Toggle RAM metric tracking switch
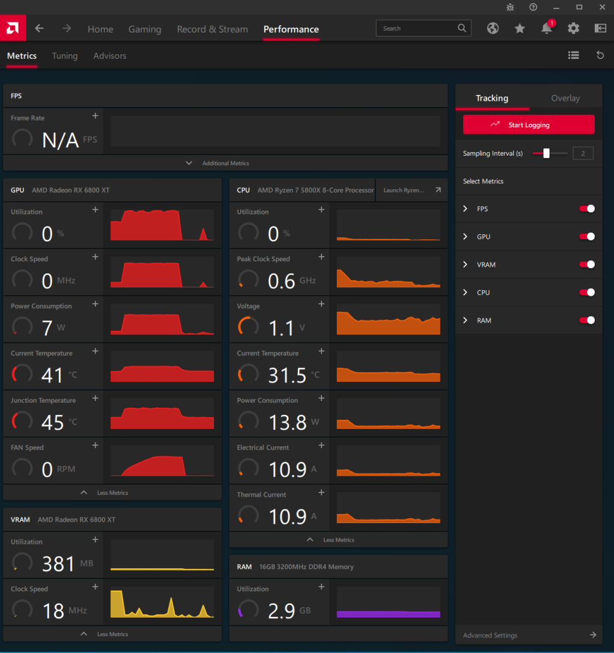614x653 pixels. click(x=587, y=320)
